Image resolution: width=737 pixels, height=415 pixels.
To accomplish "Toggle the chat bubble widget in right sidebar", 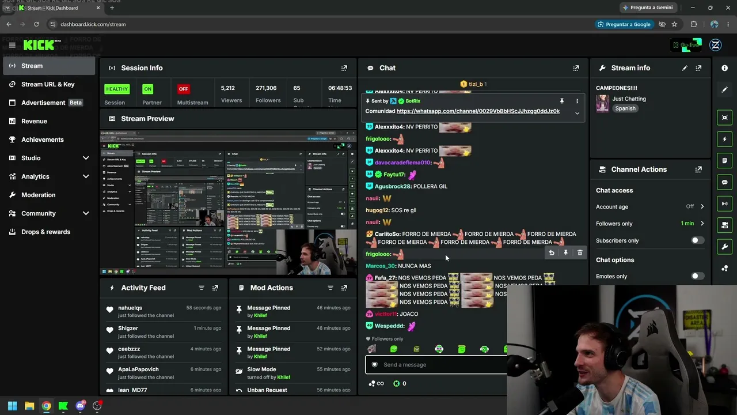I will click(725, 182).
